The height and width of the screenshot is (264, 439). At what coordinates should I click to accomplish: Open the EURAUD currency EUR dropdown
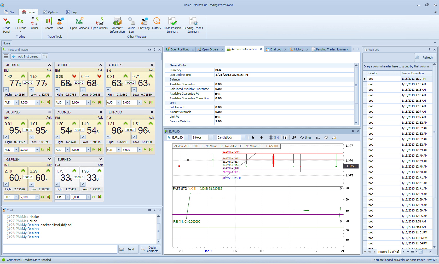click(119, 150)
